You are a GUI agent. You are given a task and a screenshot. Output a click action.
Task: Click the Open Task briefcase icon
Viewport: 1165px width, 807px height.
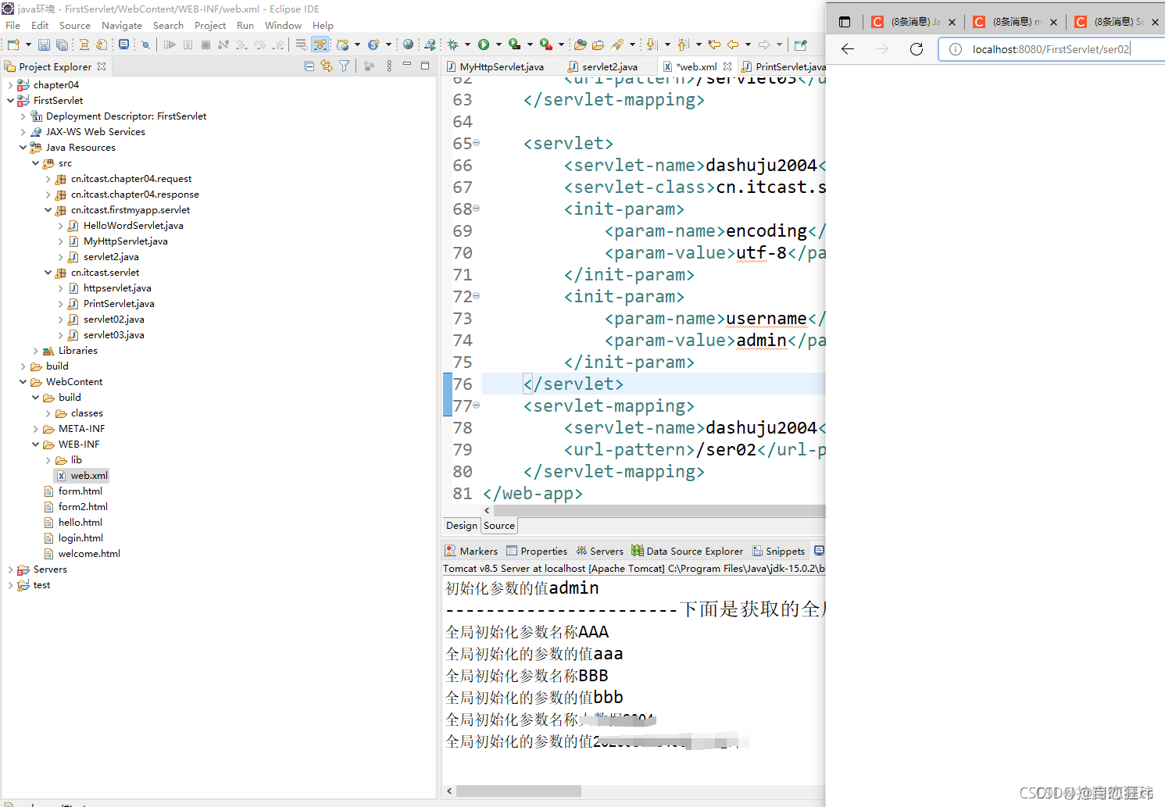coord(598,45)
